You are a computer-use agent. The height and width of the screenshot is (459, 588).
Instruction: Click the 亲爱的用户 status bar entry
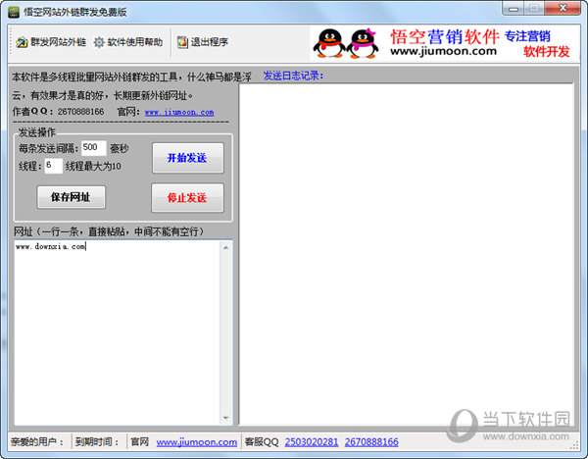pyautogui.click(x=37, y=442)
